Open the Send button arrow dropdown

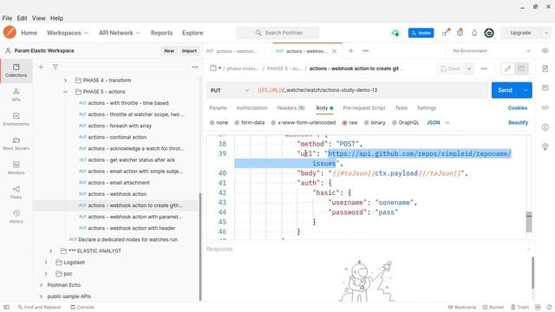point(526,90)
